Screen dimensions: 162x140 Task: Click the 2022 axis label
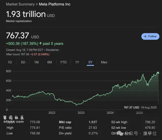click(x=52, y=113)
